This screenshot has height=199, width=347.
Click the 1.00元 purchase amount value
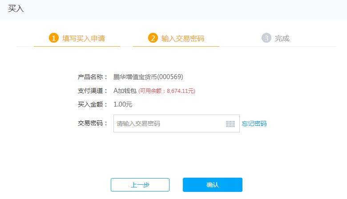tap(123, 104)
